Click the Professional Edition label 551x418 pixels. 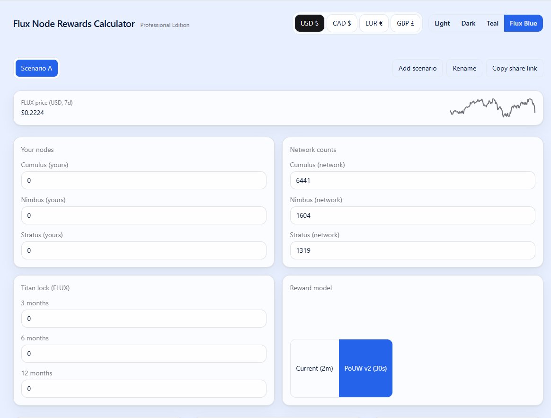click(165, 25)
